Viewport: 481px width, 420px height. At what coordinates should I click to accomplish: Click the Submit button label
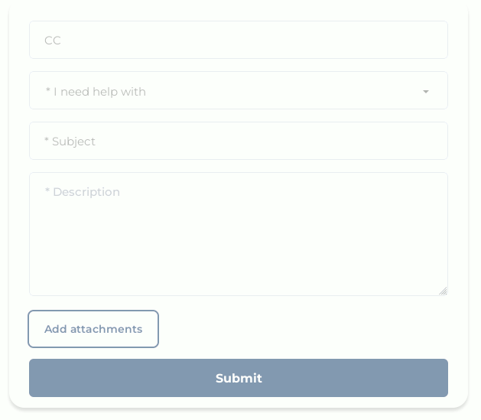pos(239,378)
